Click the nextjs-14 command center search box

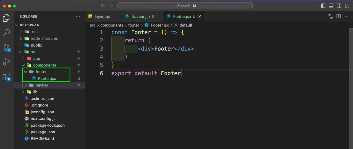(185, 6)
